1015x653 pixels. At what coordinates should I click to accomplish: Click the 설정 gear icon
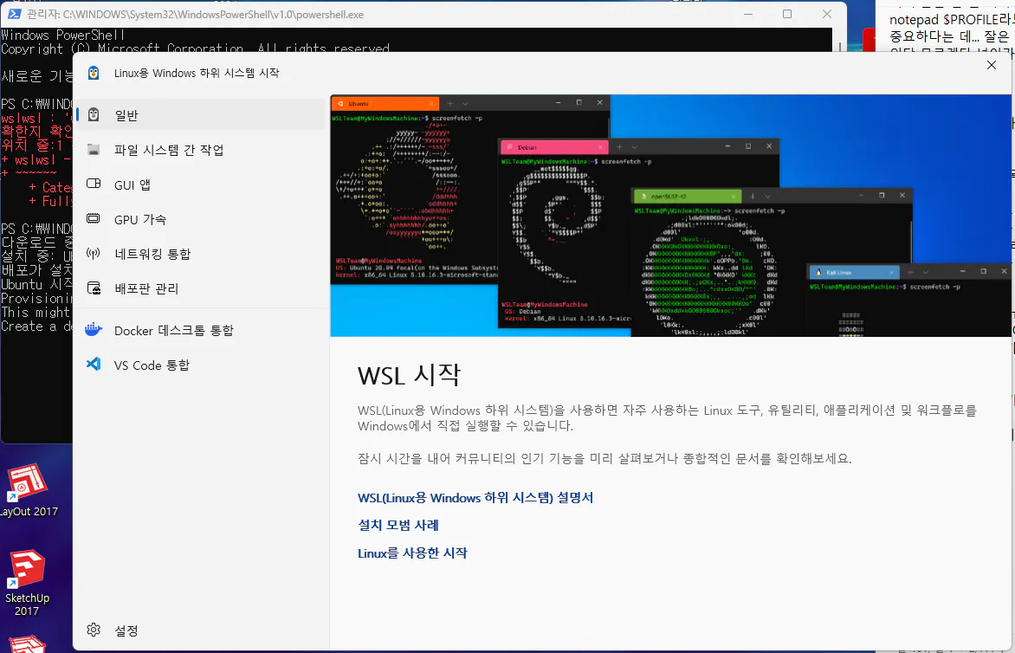[x=94, y=630]
